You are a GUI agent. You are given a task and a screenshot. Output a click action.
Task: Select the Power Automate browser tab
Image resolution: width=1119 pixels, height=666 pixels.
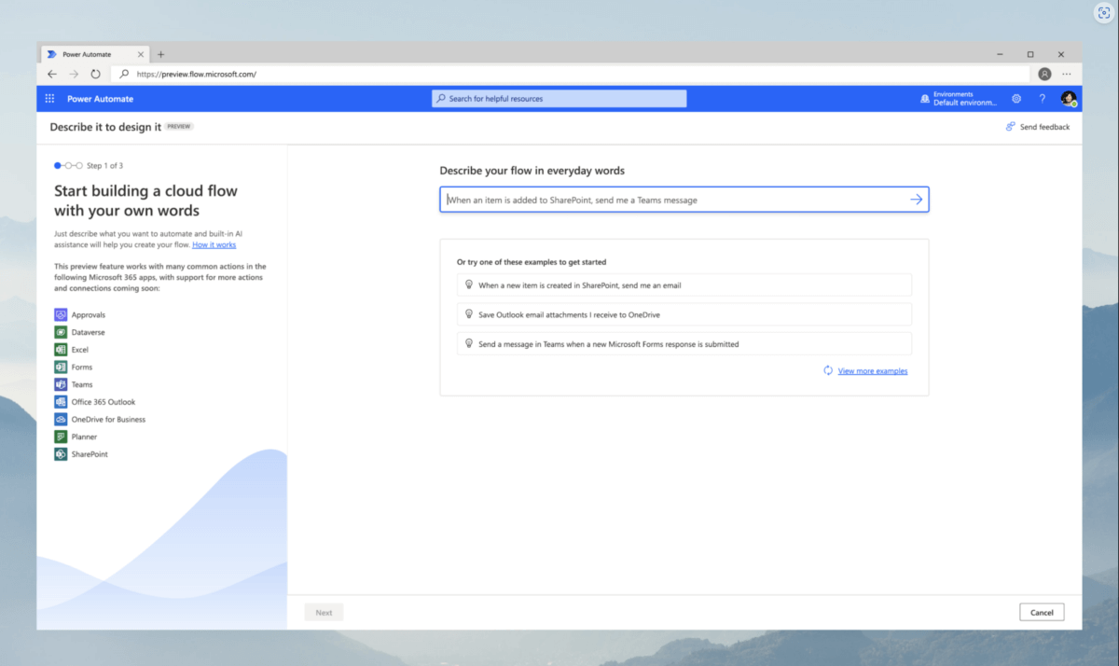[x=94, y=54]
